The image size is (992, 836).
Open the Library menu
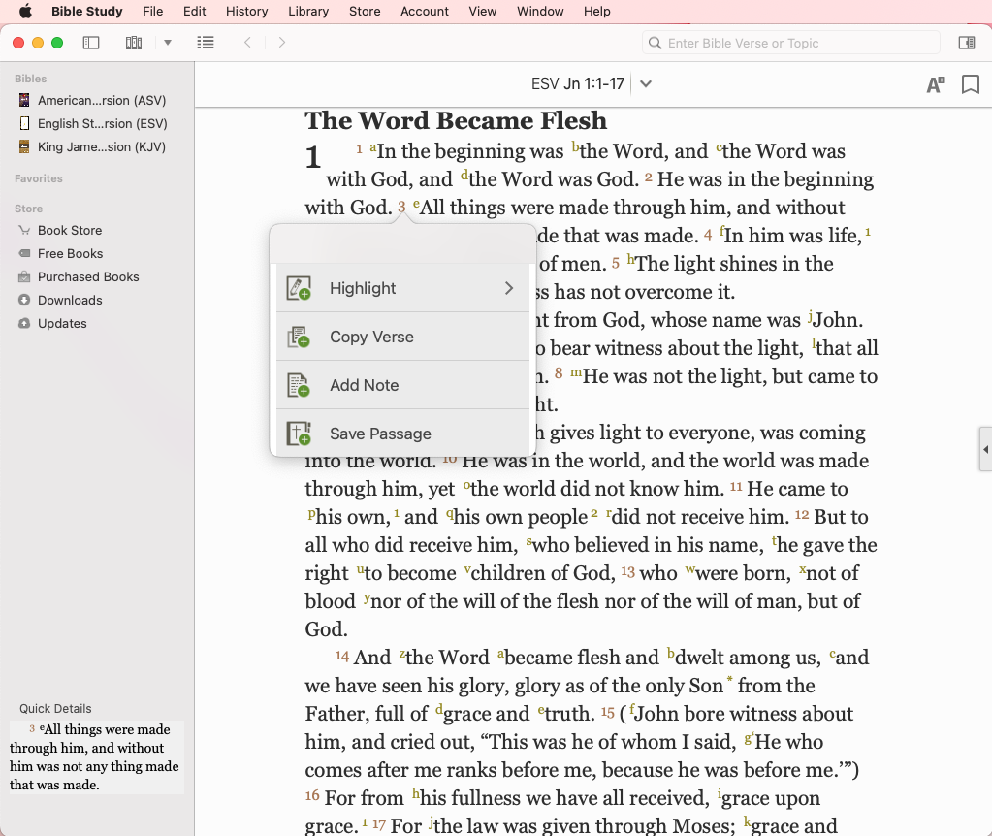pyautogui.click(x=308, y=12)
